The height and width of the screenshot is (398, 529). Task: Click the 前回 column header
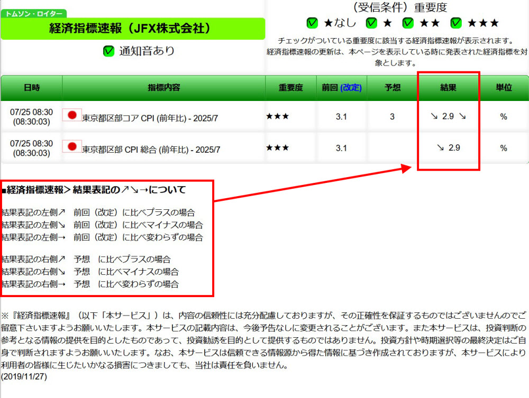[x=341, y=88]
